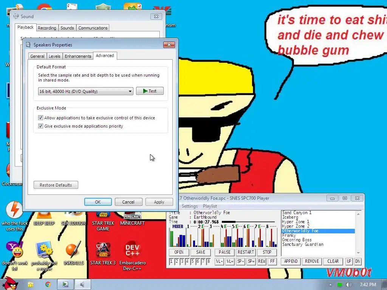Open the sample rate and bit depth dropdown
The height and width of the screenshot is (290, 387).
(86, 91)
